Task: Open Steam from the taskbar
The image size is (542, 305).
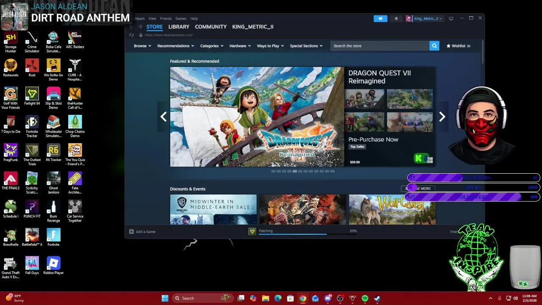Action: tap(377, 298)
